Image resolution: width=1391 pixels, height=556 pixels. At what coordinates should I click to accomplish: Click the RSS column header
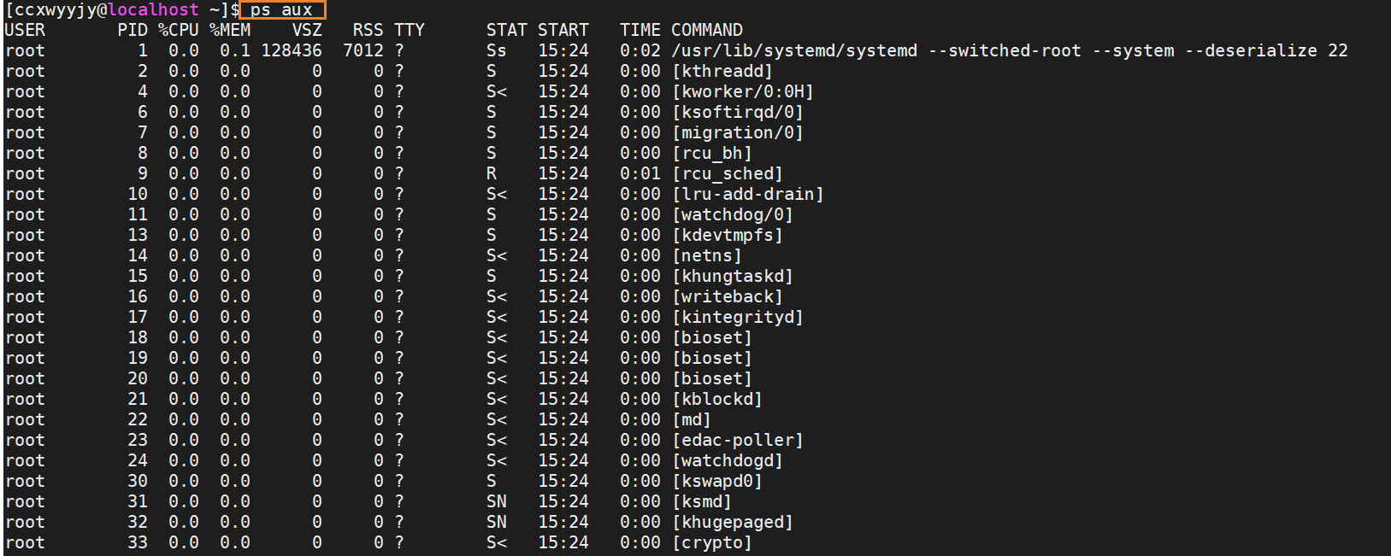[368, 30]
